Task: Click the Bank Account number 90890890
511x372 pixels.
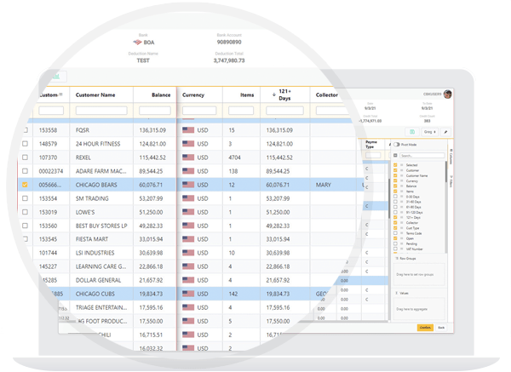Action: [229, 42]
